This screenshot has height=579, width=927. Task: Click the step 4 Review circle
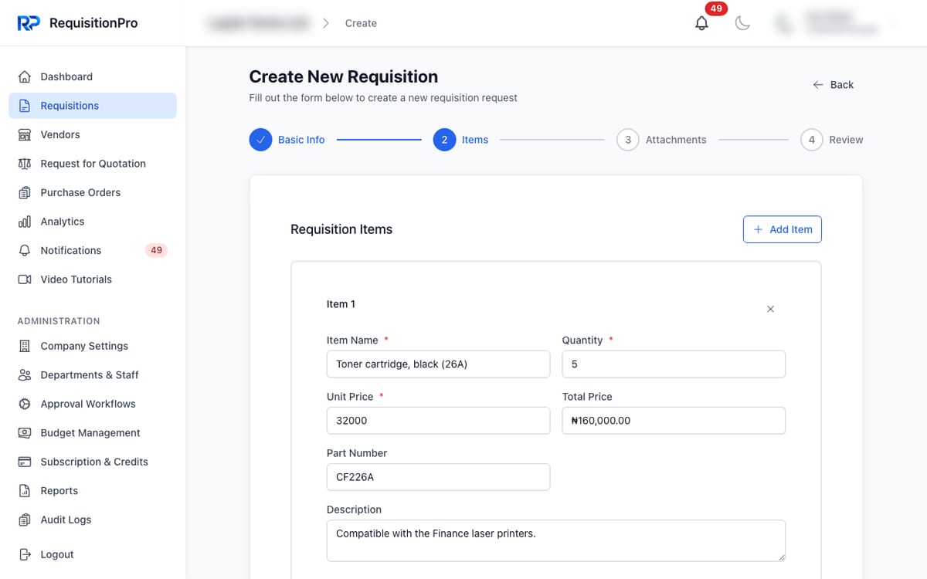[812, 140]
